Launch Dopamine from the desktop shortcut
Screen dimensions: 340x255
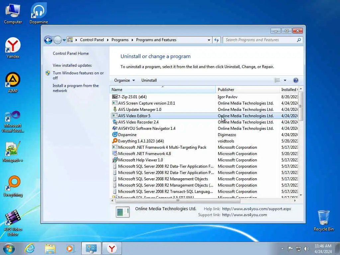coord(39,14)
